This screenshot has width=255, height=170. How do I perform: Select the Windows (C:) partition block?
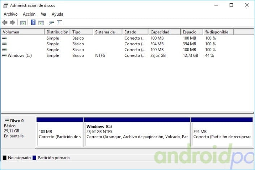137,132
